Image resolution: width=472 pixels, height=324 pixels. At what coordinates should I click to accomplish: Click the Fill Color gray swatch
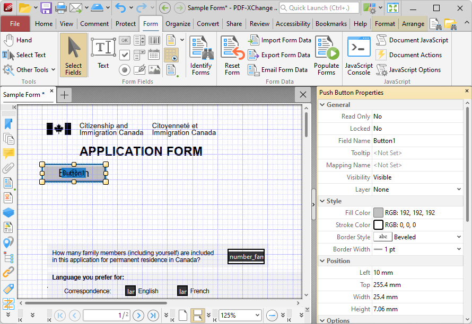click(378, 212)
